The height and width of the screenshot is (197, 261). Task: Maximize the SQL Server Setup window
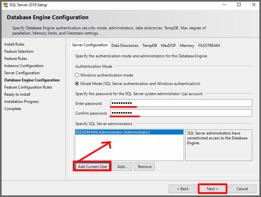[x=239, y=5]
